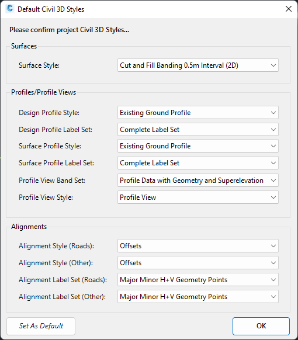This screenshot has height=340, width=298.
Task: Open the Alignment Label Set (Other) dropdown
Action: (x=198, y=296)
